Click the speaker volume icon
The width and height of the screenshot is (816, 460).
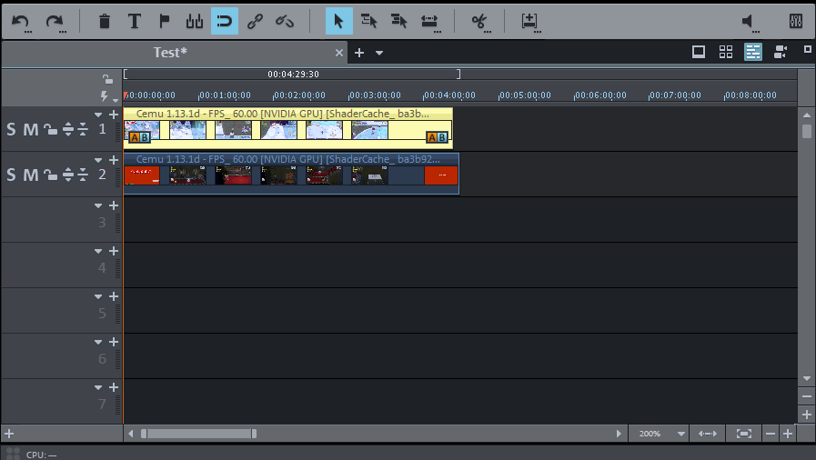[748, 21]
